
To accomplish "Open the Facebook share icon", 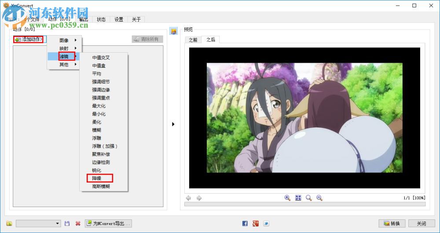I will coord(245,223).
